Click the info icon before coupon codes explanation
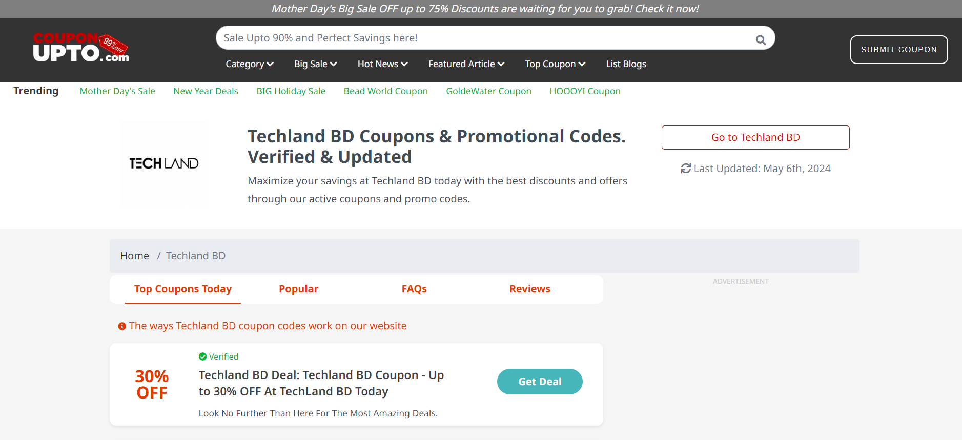Image resolution: width=962 pixels, height=440 pixels. coord(121,326)
